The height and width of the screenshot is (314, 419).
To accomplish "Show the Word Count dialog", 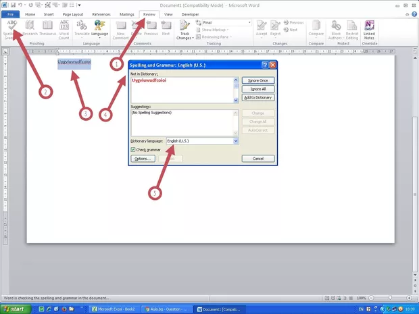I will (64, 30).
